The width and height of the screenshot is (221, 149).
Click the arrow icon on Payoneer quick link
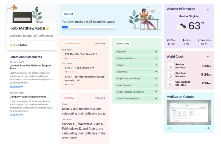click(156, 51)
